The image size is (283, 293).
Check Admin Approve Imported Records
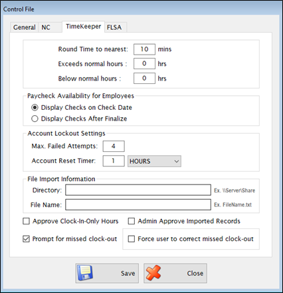click(132, 221)
